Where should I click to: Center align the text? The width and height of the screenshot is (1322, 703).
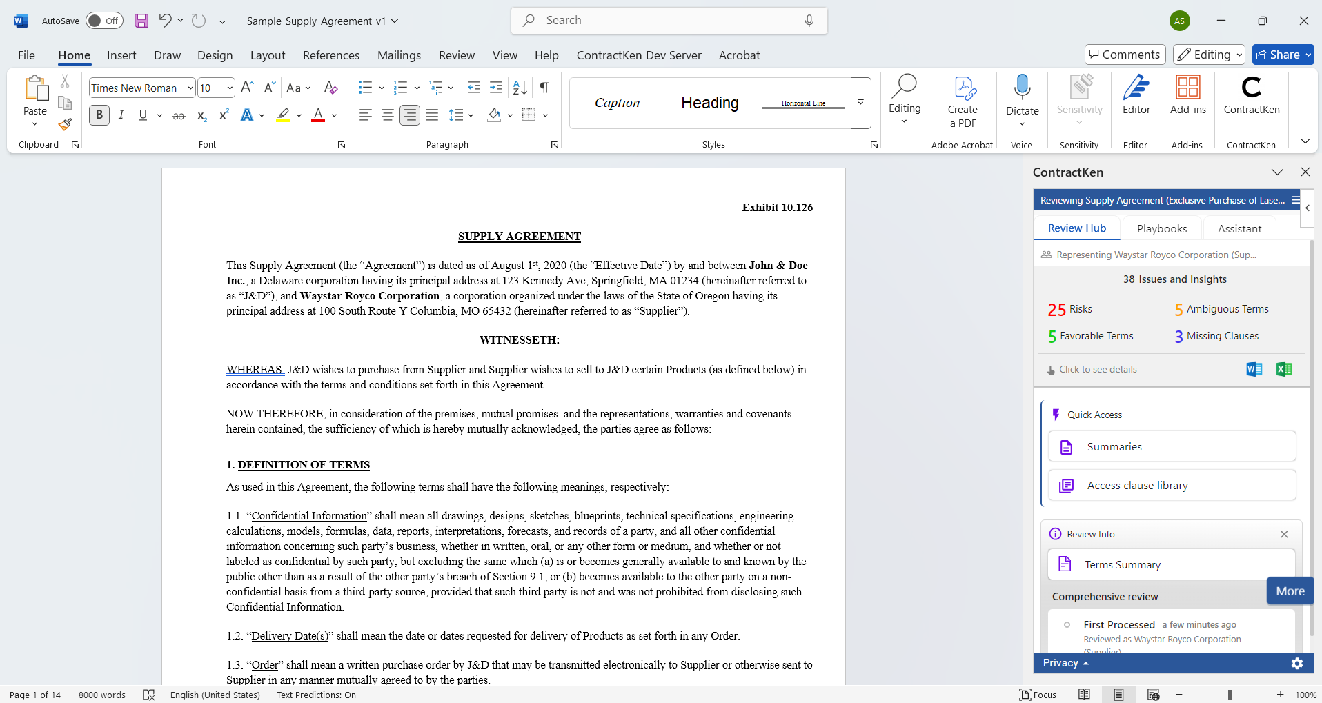[x=388, y=115]
